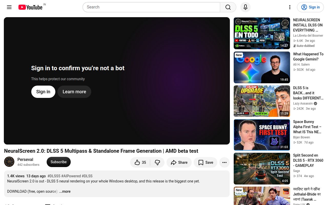The width and height of the screenshot is (328, 205).
Task: Open Split Second RTX3060 thumbnail
Action: (262, 169)
